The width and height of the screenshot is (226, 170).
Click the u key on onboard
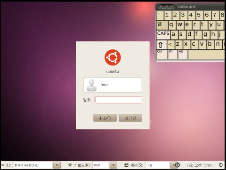point(220,25)
